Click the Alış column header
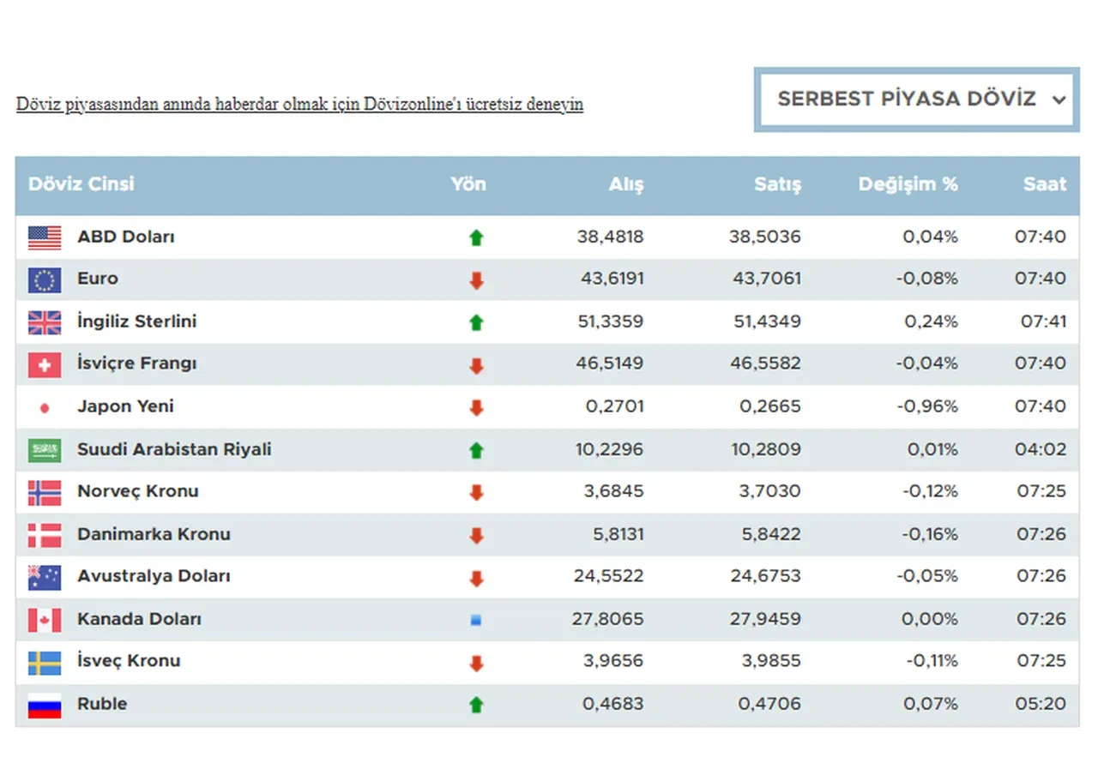Screen dimensions: 1098x775 [x=625, y=184]
